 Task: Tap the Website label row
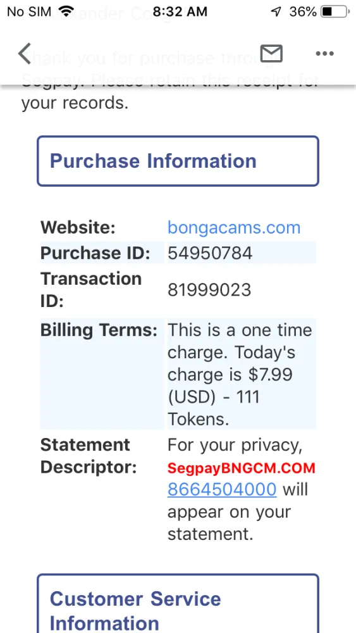pos(178,228)
